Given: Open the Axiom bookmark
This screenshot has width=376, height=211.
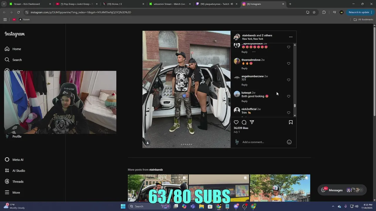Looking at the screenshot, I should coord(24,19).
